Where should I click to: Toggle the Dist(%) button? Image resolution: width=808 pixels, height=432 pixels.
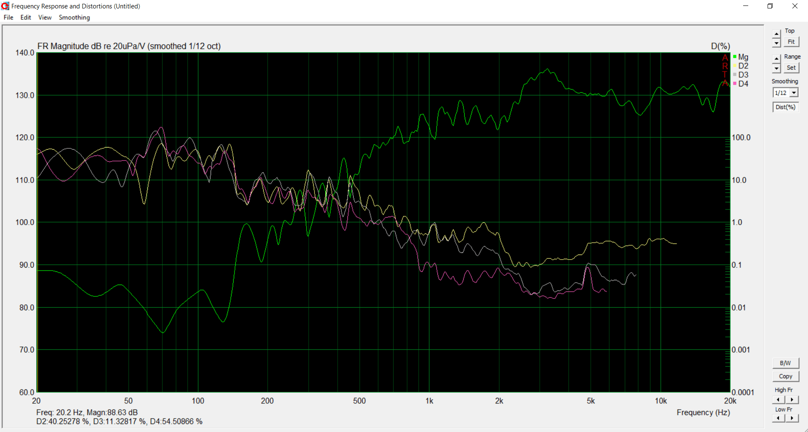[x=785, y=107]
